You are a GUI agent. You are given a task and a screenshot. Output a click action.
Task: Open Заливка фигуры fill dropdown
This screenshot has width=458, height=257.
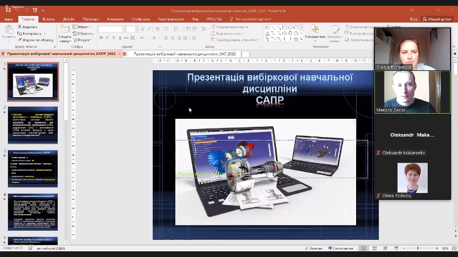pos(360,27)
